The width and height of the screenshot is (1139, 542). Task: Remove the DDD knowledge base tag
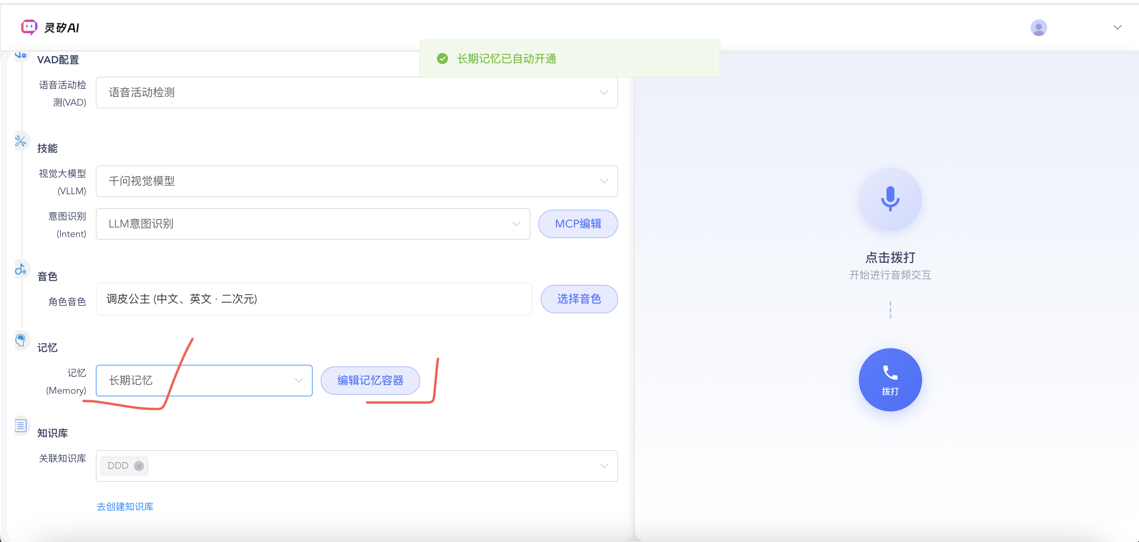pos(139,466)
